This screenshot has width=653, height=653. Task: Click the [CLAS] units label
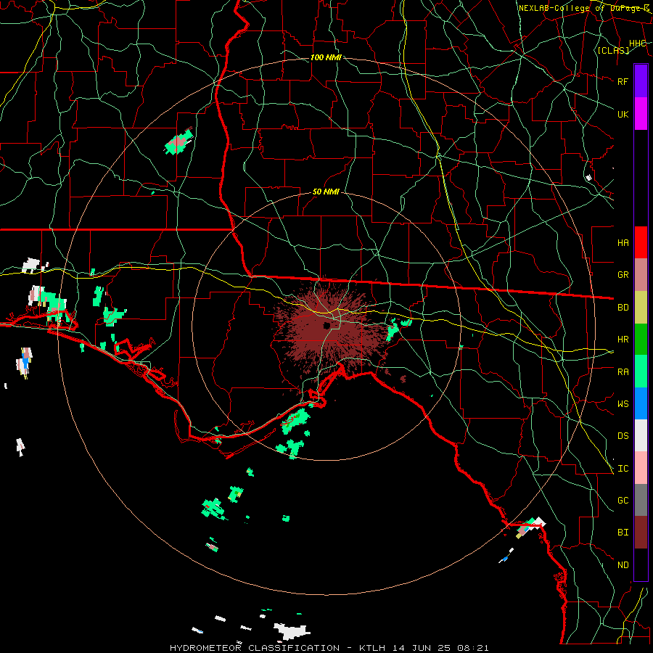(x=613, y=50)
